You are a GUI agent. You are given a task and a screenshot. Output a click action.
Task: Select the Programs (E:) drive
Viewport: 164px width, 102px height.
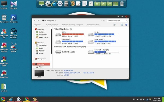[x=71, y=41]
